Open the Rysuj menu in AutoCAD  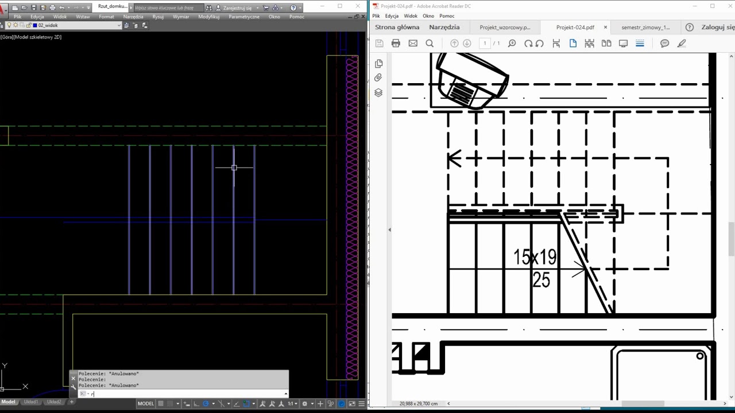[x=158, y=17]
